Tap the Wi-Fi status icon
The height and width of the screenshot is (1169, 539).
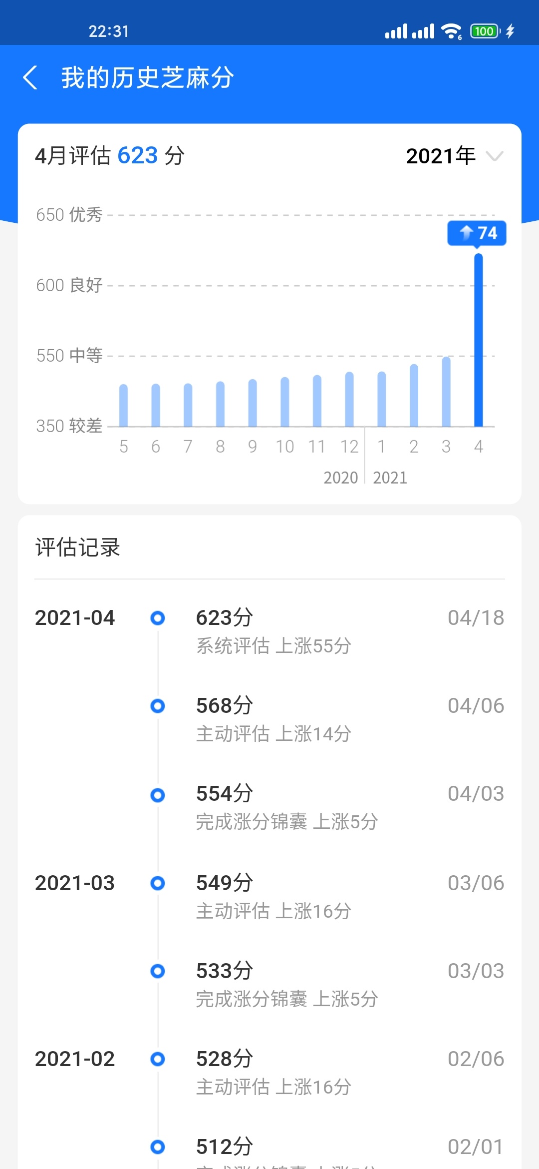pyautogui.click(x=452, y=31)
